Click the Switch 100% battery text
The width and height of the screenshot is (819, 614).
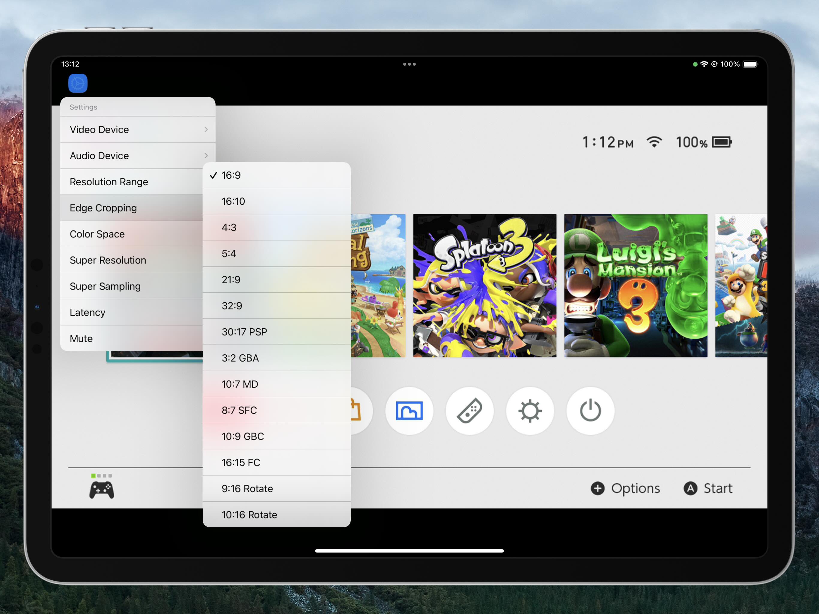point(692,142)
